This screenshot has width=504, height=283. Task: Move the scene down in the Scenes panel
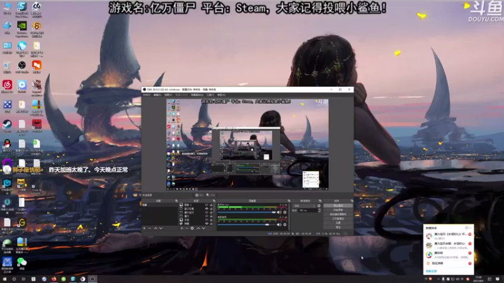(x=161, y=228)
